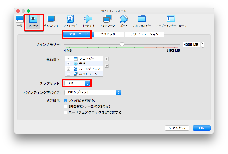The width and height of the screenshot is (228, 154).
Task: Check the ネットワーク boot checkbox
Action: click(68, 74)
